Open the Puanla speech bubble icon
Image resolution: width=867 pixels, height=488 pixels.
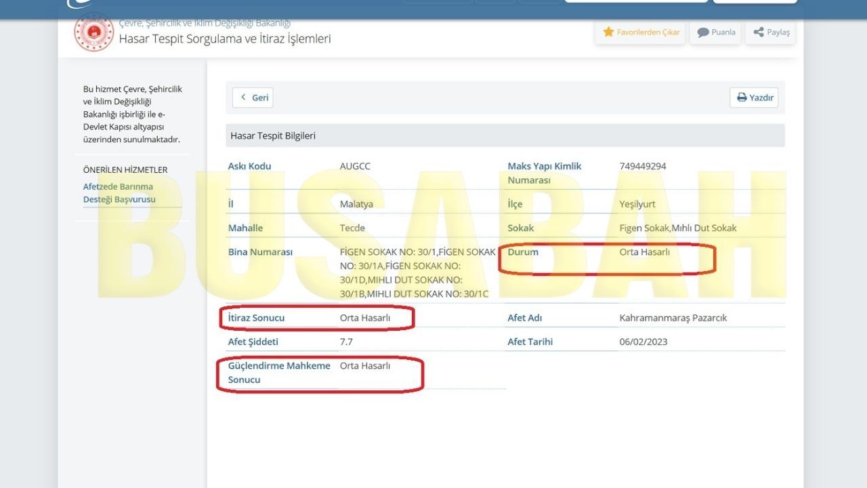tap(703, 32)
